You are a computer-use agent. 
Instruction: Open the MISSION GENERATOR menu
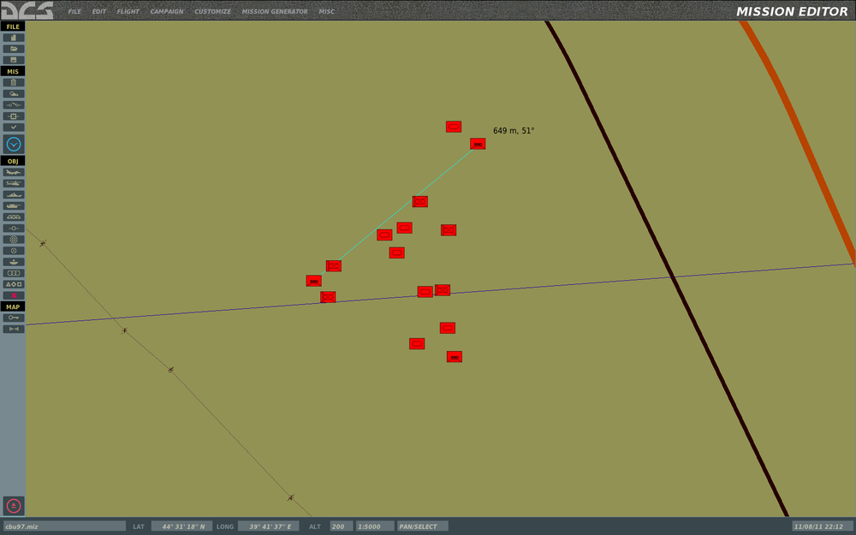pos(275,11)
